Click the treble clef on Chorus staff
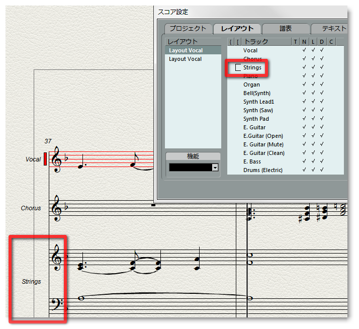The image size is (359, 329). (56, 208)
